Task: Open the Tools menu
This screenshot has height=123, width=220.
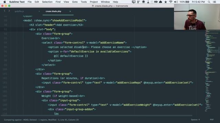Action: click(x=84, y=2)
